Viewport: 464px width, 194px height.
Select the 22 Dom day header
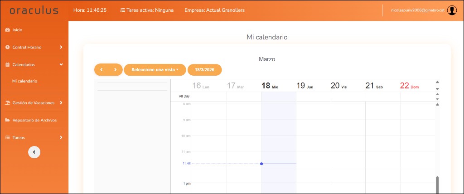[x=409, y=86]
